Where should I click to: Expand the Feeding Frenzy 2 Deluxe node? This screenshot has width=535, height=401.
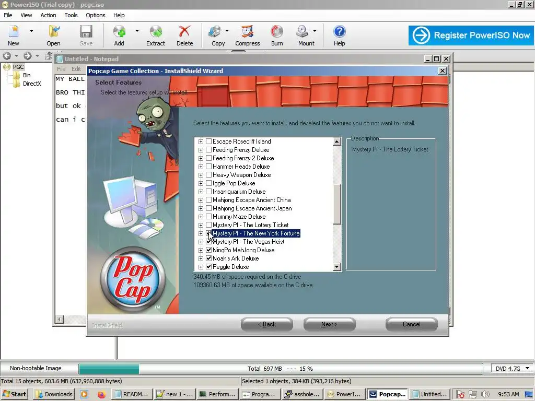201,158
